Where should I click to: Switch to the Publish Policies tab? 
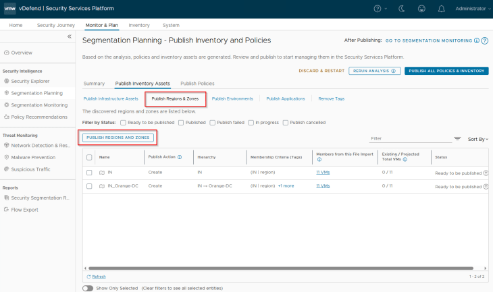[x=197, y=84]
